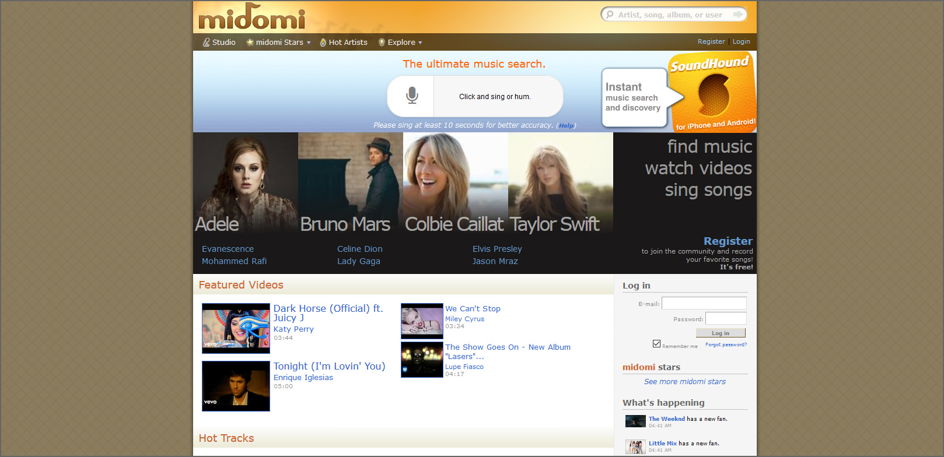Open We Can't Stop title link
Image resolution: width=944 pixels, height=457 pixels.
(473, 308)
